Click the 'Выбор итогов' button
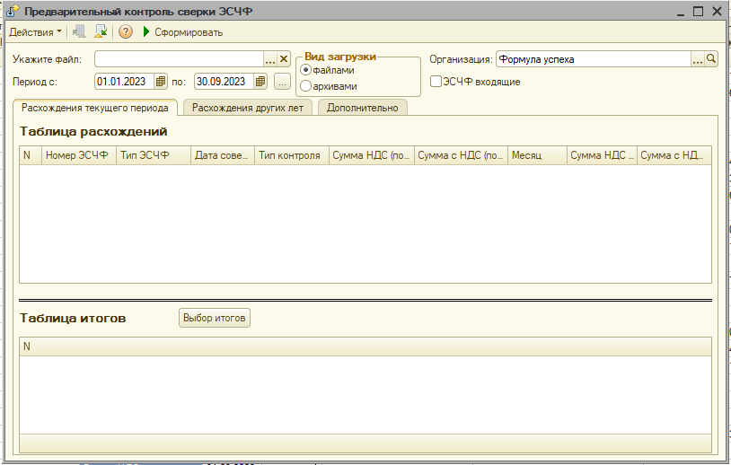The image size is (731, 465). [215, 318]
